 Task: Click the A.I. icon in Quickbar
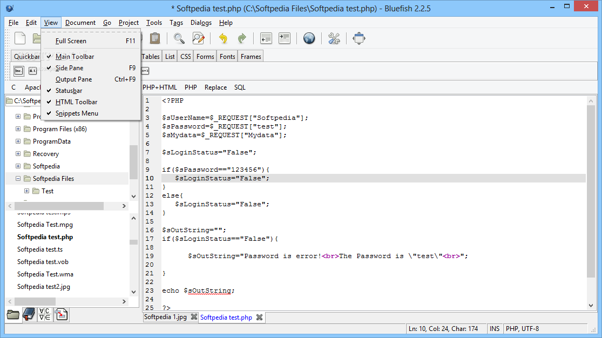click(32, 71)
